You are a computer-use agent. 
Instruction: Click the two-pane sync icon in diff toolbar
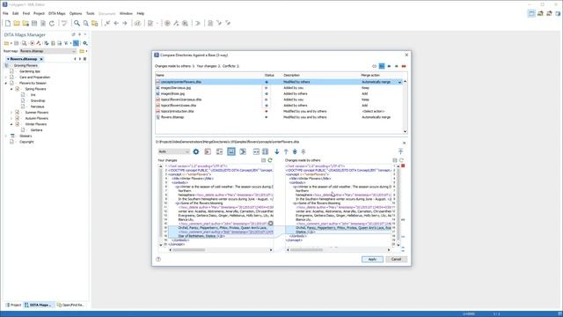coord(256,151)
